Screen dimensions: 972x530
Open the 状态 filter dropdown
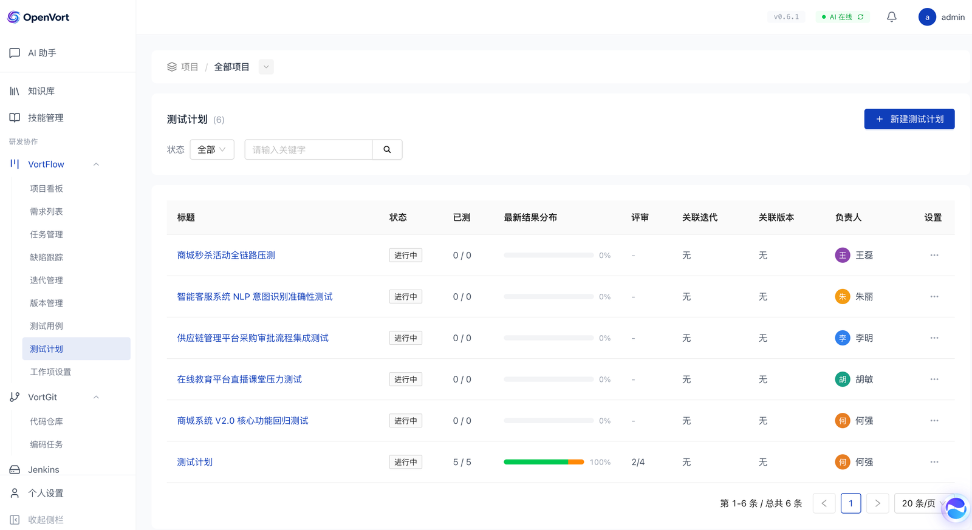click(x=211, y=150)
